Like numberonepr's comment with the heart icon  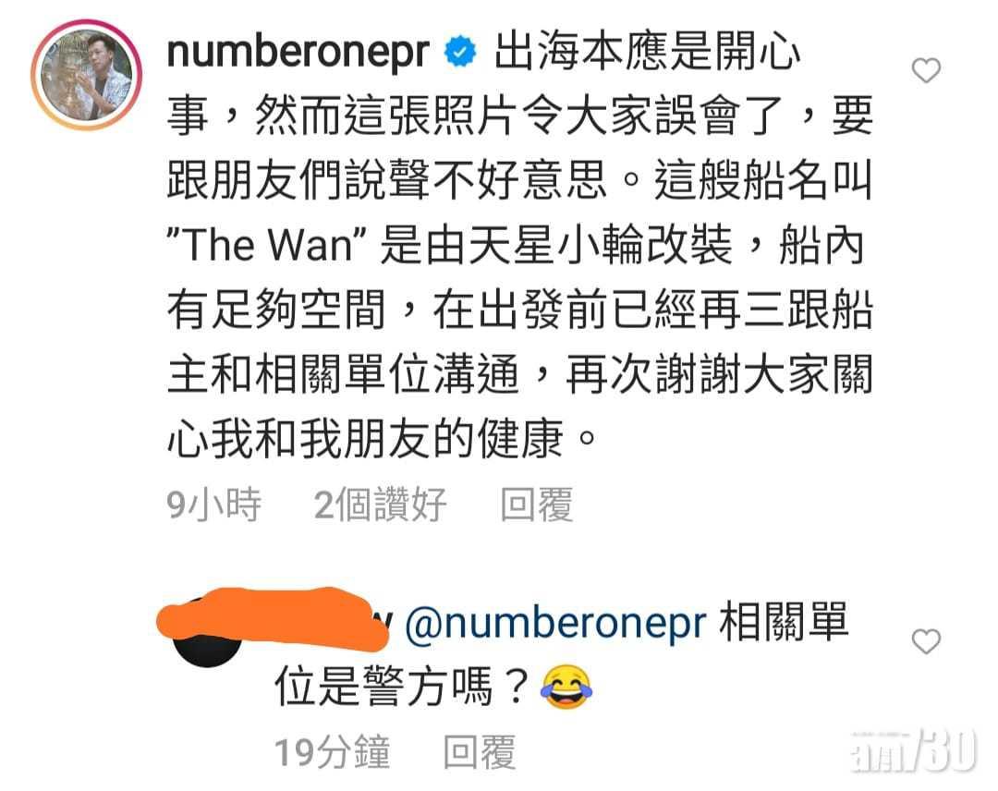(926, 70)
